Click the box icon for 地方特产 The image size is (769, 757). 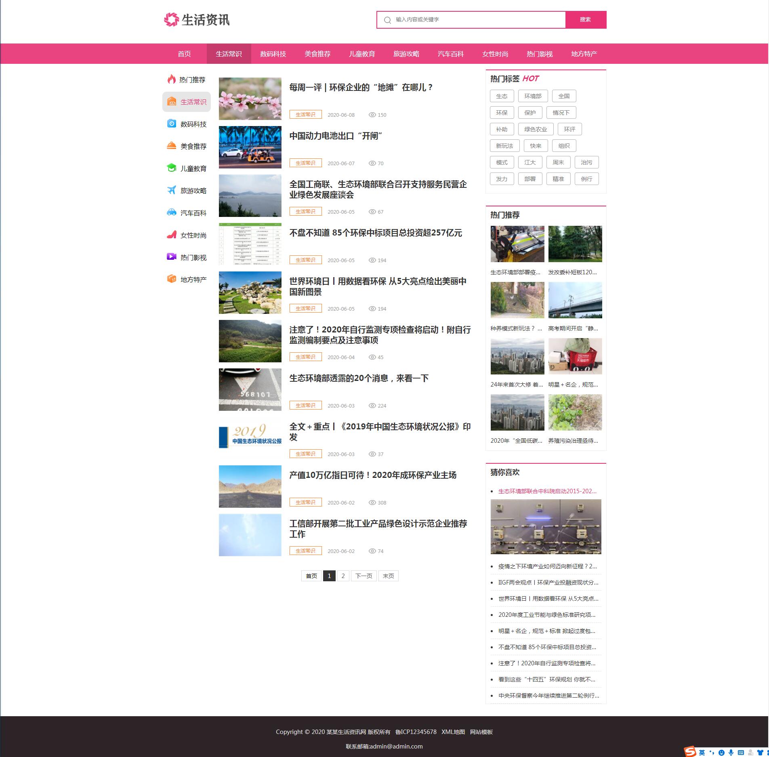pos(172,279)
